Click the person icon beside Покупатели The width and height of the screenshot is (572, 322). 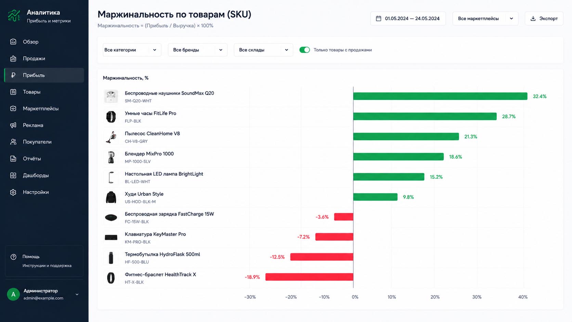coord(13,142)
